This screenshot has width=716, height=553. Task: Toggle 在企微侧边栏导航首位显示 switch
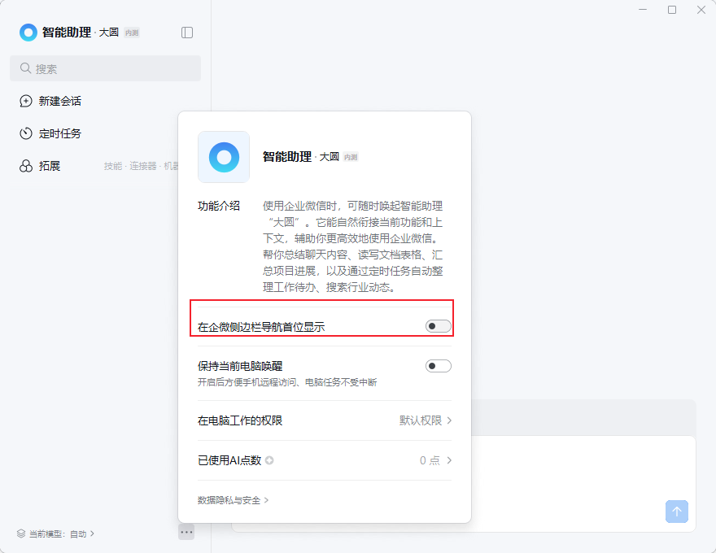(x=439, y=326)
